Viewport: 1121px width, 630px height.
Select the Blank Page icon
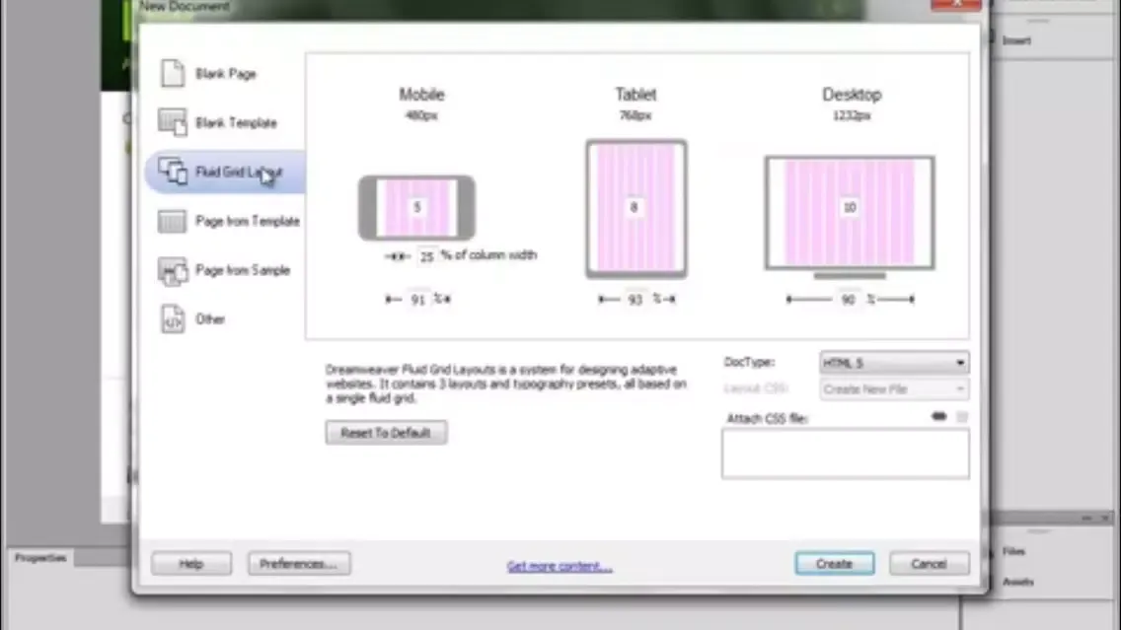pyautogui.click(x=173, y=73)
